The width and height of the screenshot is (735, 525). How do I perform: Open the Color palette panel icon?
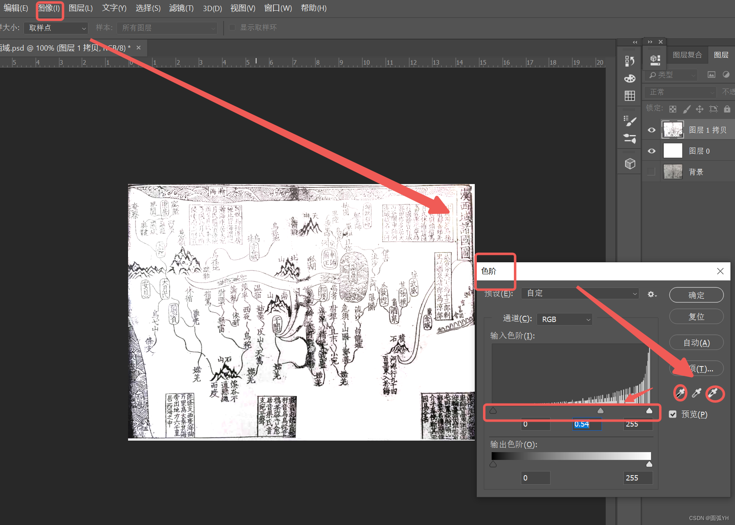coord(630,78)
